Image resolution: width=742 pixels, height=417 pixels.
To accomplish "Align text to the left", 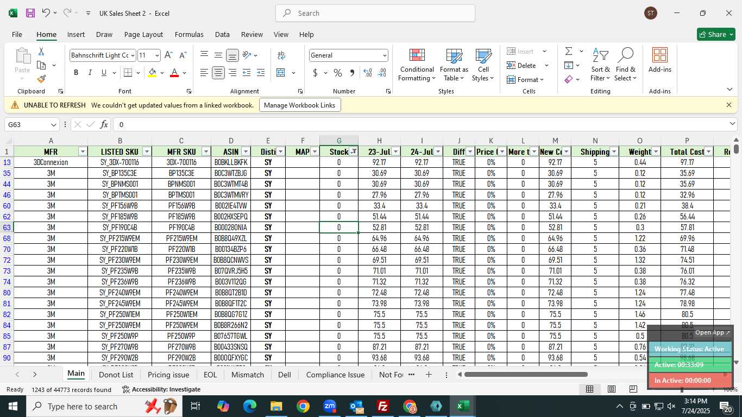I will (204, 73).
